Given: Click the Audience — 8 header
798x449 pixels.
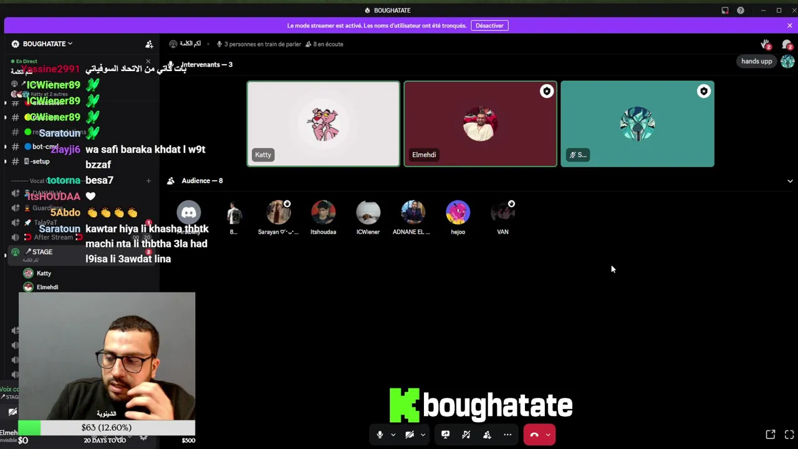Looking at the screenshot, I should click(202, 181).
